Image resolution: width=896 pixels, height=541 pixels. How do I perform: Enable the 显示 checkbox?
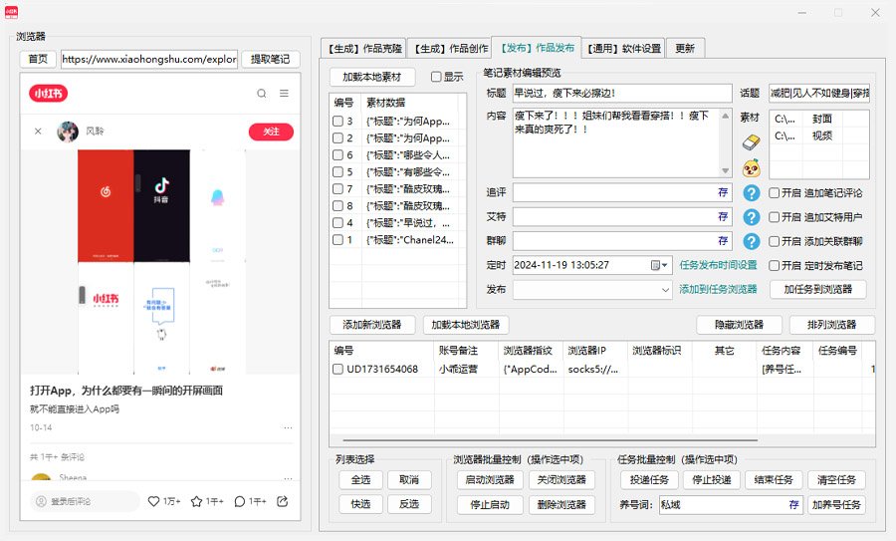pyautogui.click(x=436, y=77)
